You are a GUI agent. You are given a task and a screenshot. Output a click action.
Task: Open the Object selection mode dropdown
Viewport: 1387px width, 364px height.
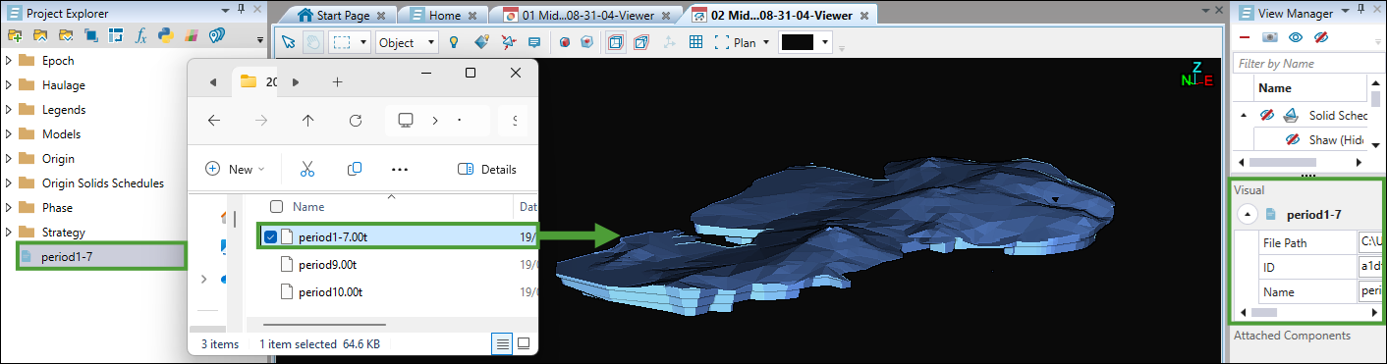408,42
